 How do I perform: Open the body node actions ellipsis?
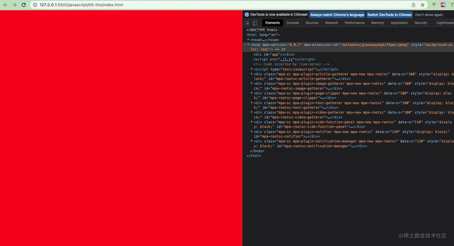click(x=245, y=44)
